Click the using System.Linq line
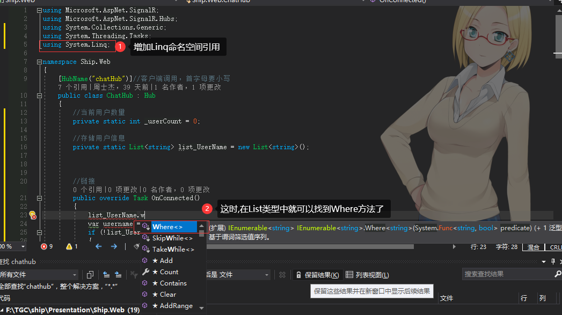Image resolution: width=562 pixels, height=315 pixels. [76, 45]
